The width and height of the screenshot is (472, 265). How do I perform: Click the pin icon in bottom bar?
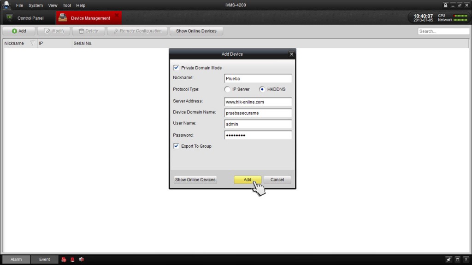click(448, 259)
